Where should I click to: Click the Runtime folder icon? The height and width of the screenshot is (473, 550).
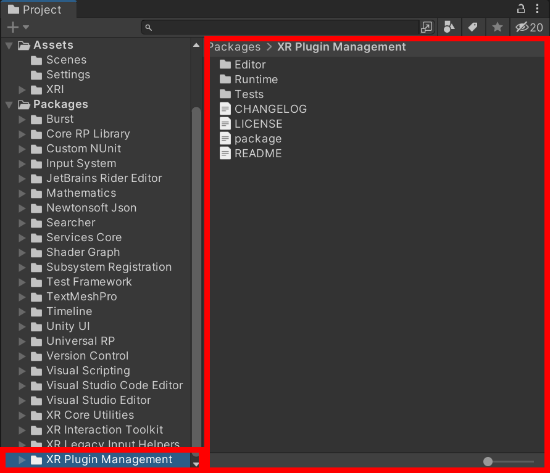click(225, 79)
